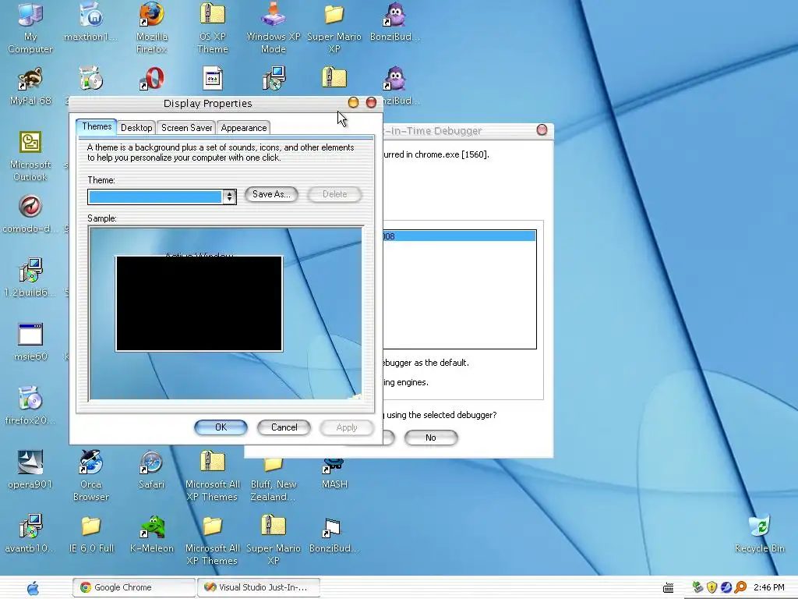
Task: Switch to the Desktop tab
Action: pos(136,128)
